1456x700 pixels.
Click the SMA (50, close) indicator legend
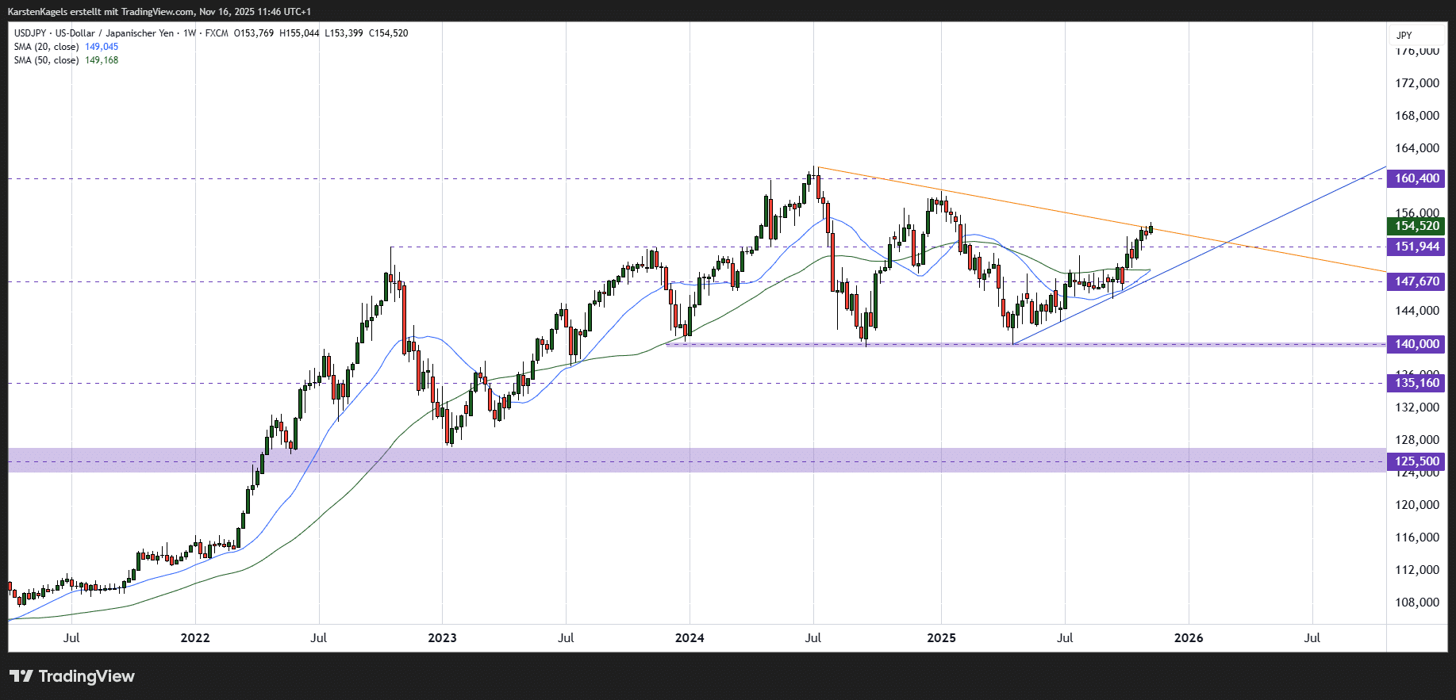click(46, 60)
